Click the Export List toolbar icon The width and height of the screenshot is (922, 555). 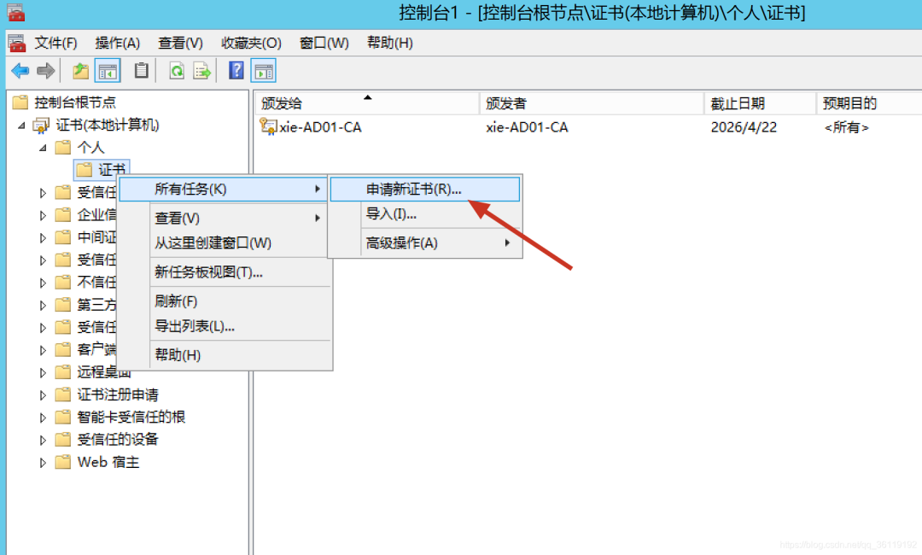tap(202, 71)
